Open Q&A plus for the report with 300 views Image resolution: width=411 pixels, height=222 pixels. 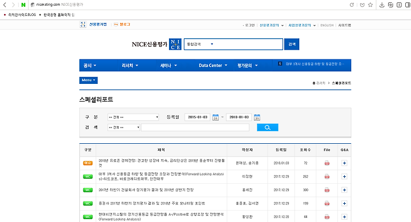tap(344, 190)
